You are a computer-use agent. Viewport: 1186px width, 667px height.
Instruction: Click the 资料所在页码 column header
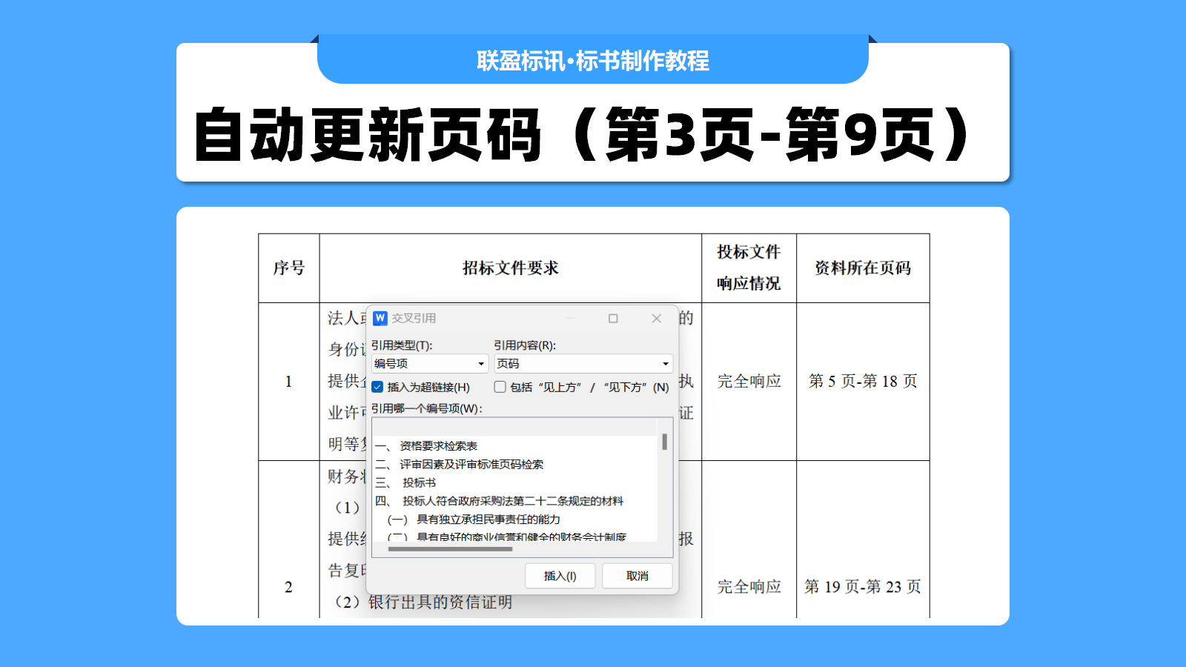pos(863,268)
